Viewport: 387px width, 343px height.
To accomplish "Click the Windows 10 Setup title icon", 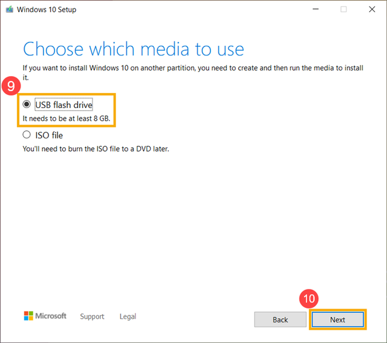I will pyautogui.click(x=10, y=10).
